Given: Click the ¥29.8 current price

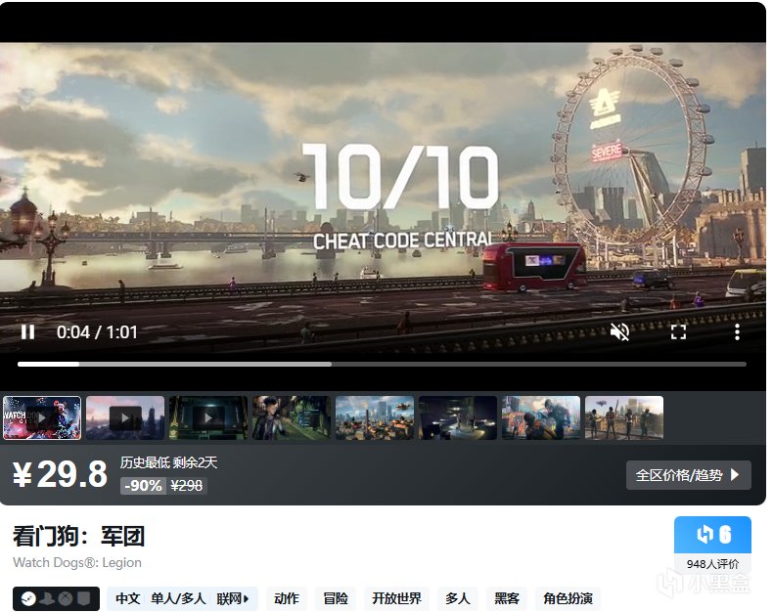Looking at the screenshot, I should click(60, 474).
